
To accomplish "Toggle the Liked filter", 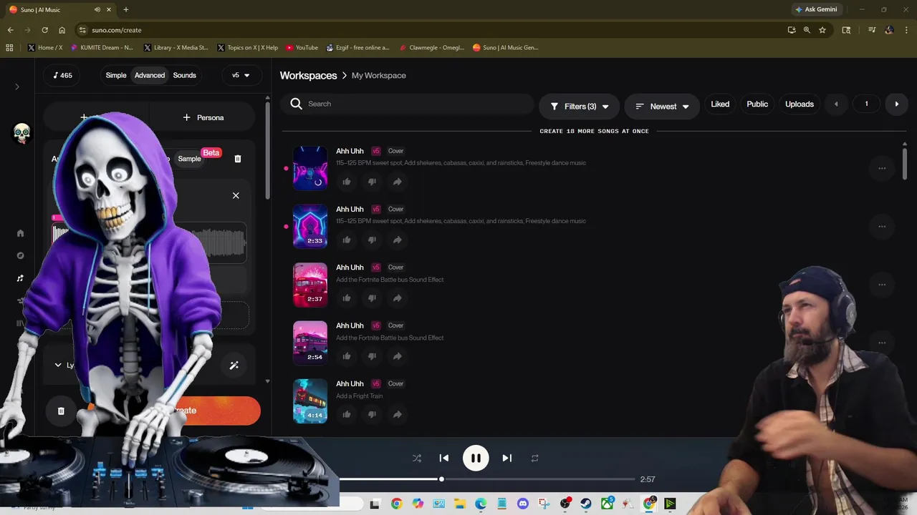I will tap(720, 104).
